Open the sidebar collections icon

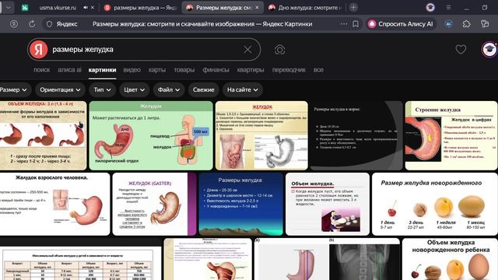[x=485, y=24]
